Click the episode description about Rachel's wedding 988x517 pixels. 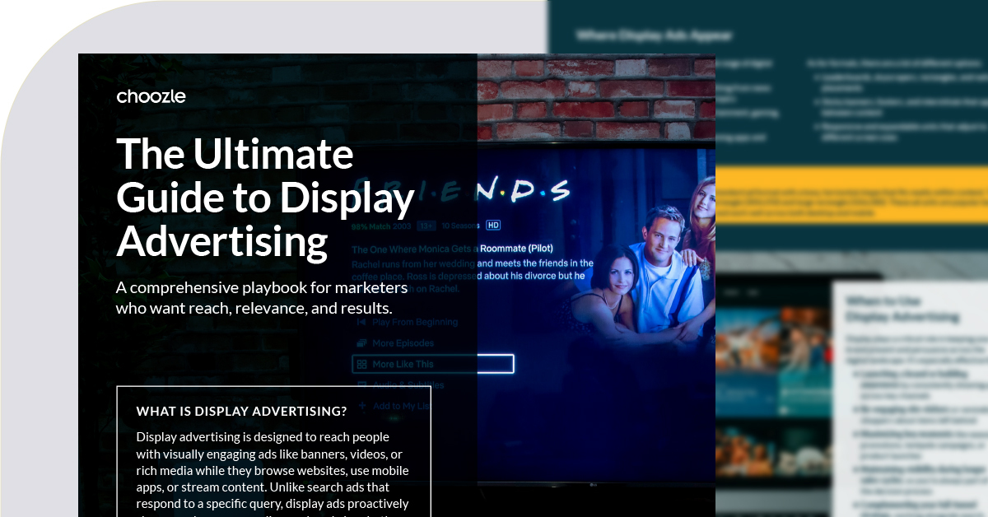(x=473, y=276)
